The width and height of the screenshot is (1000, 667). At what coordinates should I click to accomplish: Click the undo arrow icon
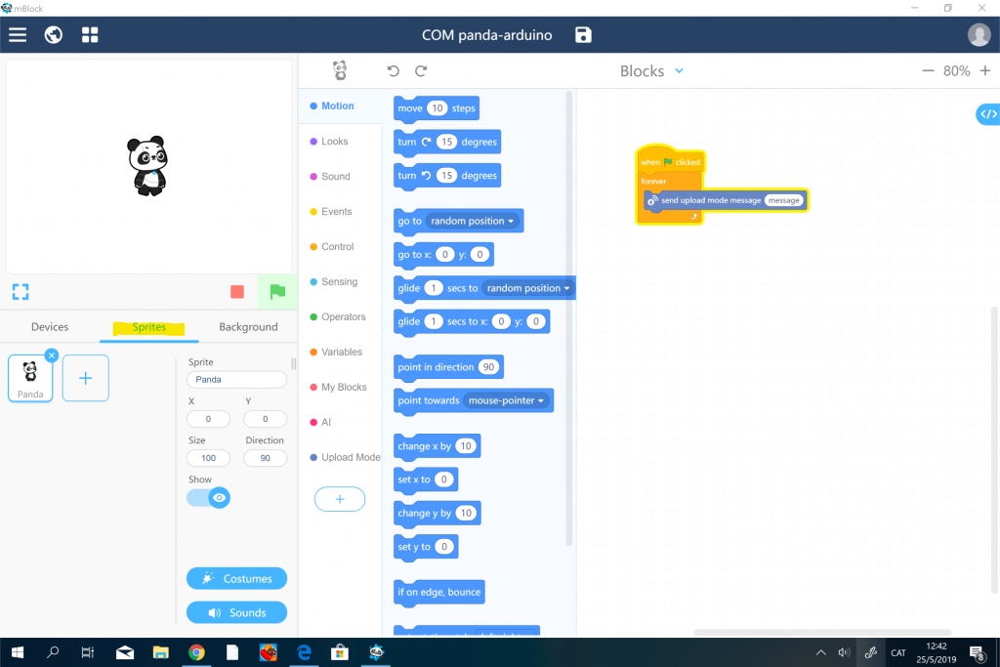point(394,71)
